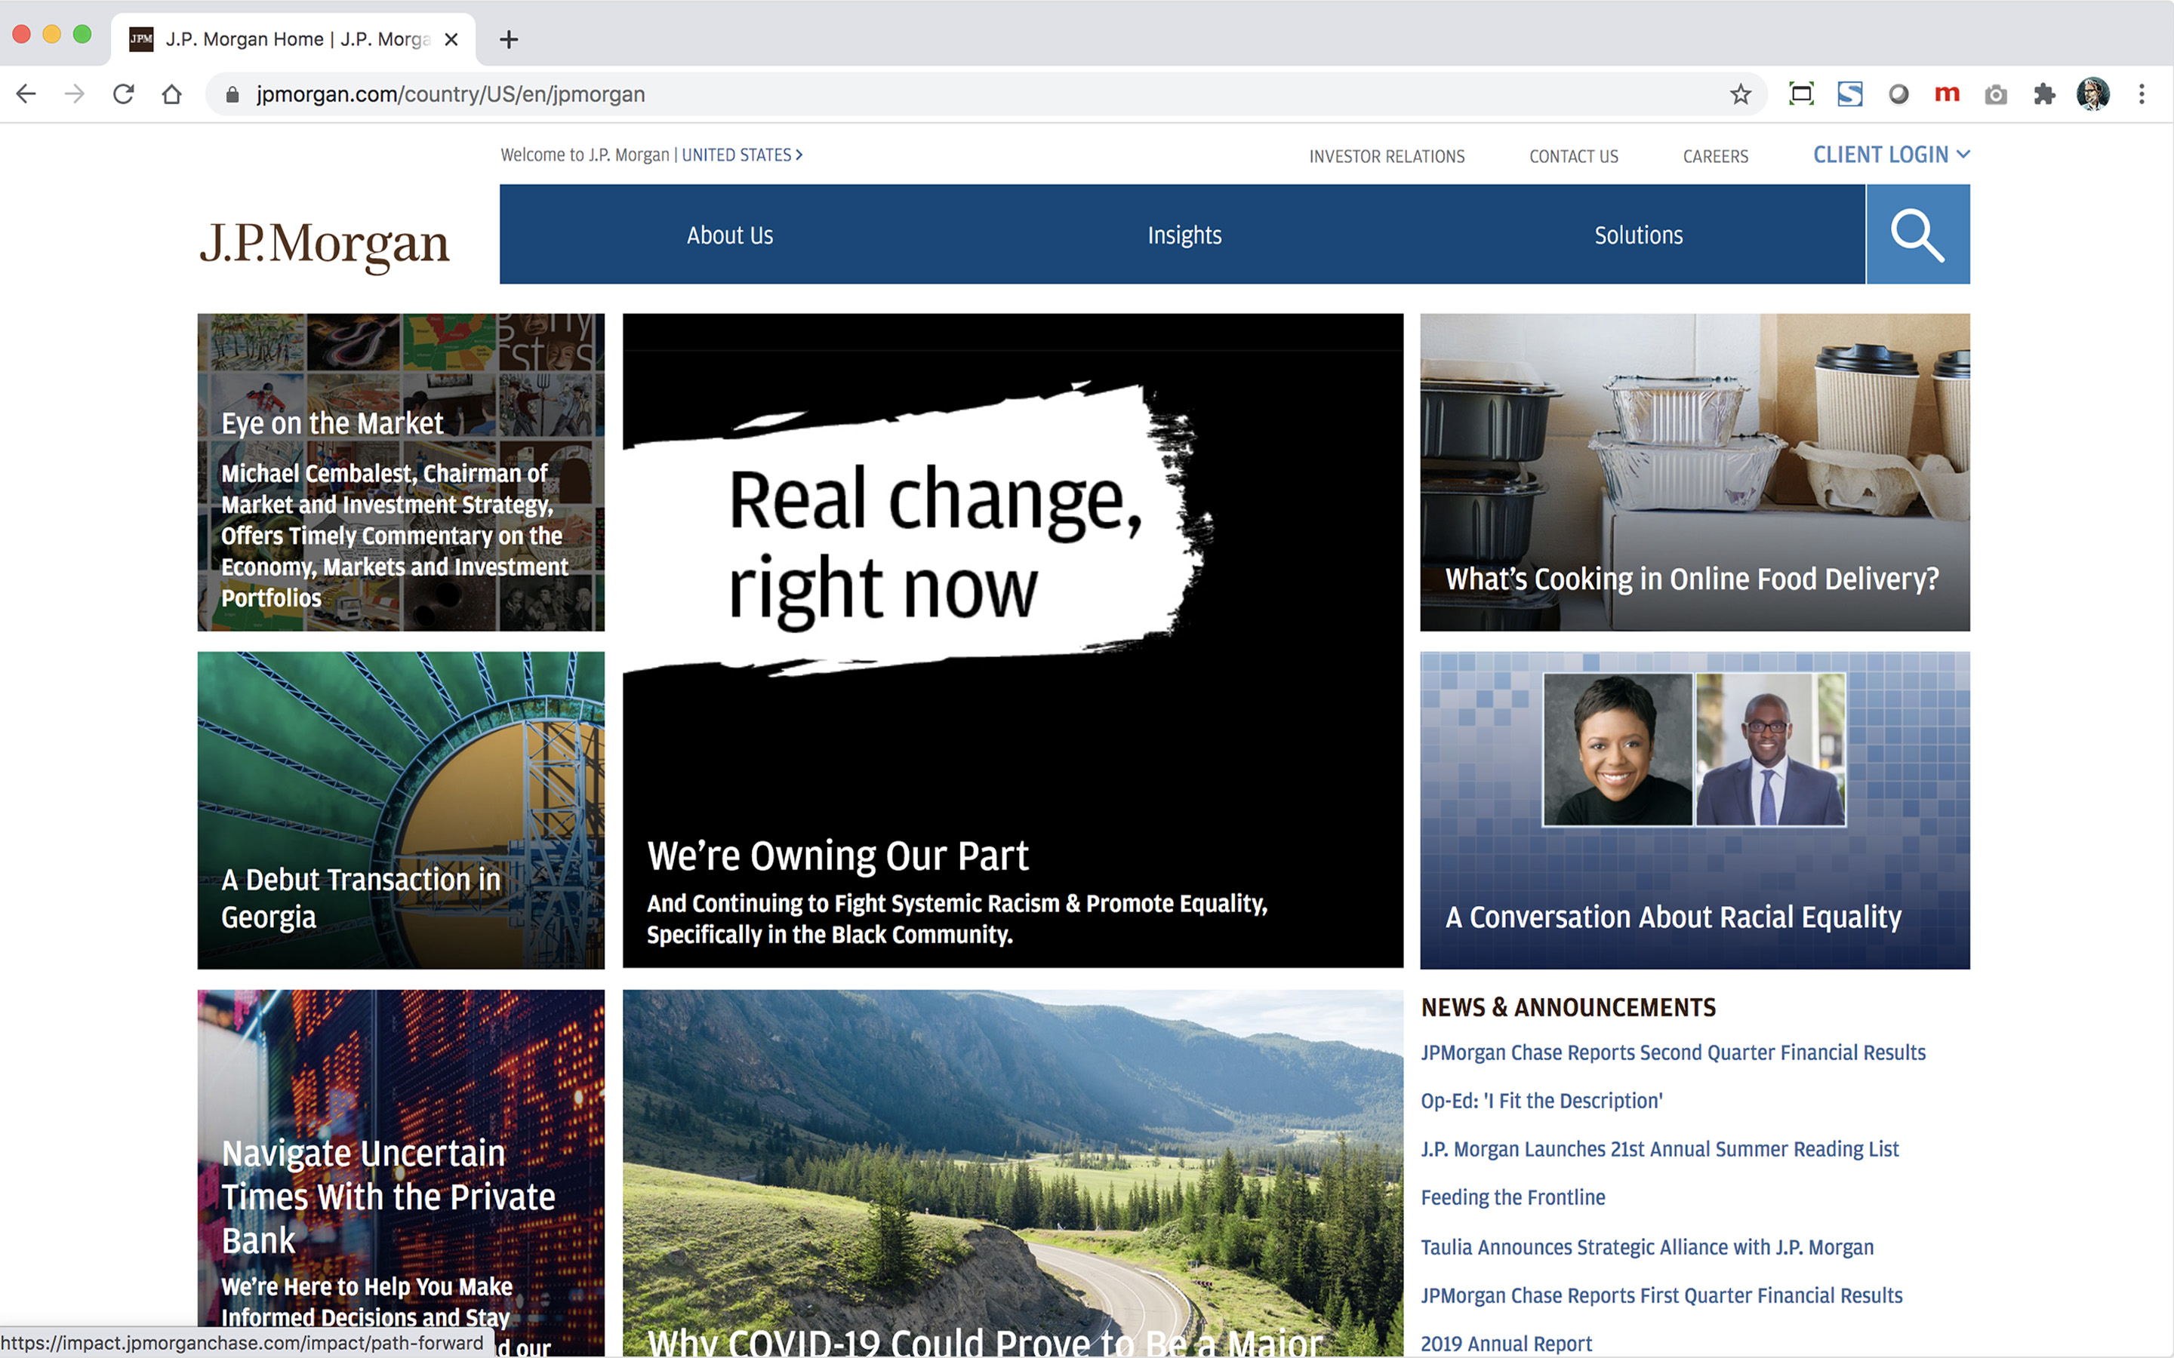Open J.P. Morgan Launches 21st Annual Summer Reading List

[1659, 1150]
